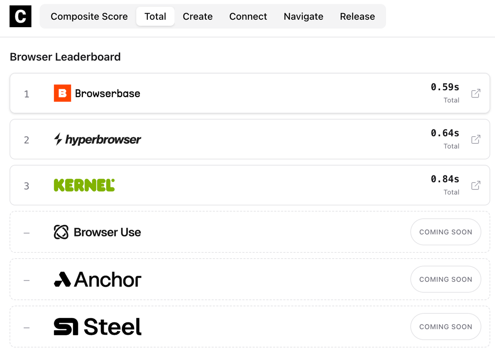The width and height of the screenshot is (495, 357).
Task: Click the Browser Use globe icon
Action: 61,232
